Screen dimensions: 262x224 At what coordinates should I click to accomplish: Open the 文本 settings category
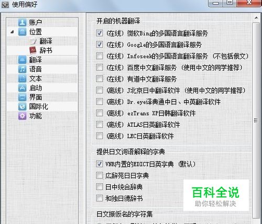(x=36, y=79)
